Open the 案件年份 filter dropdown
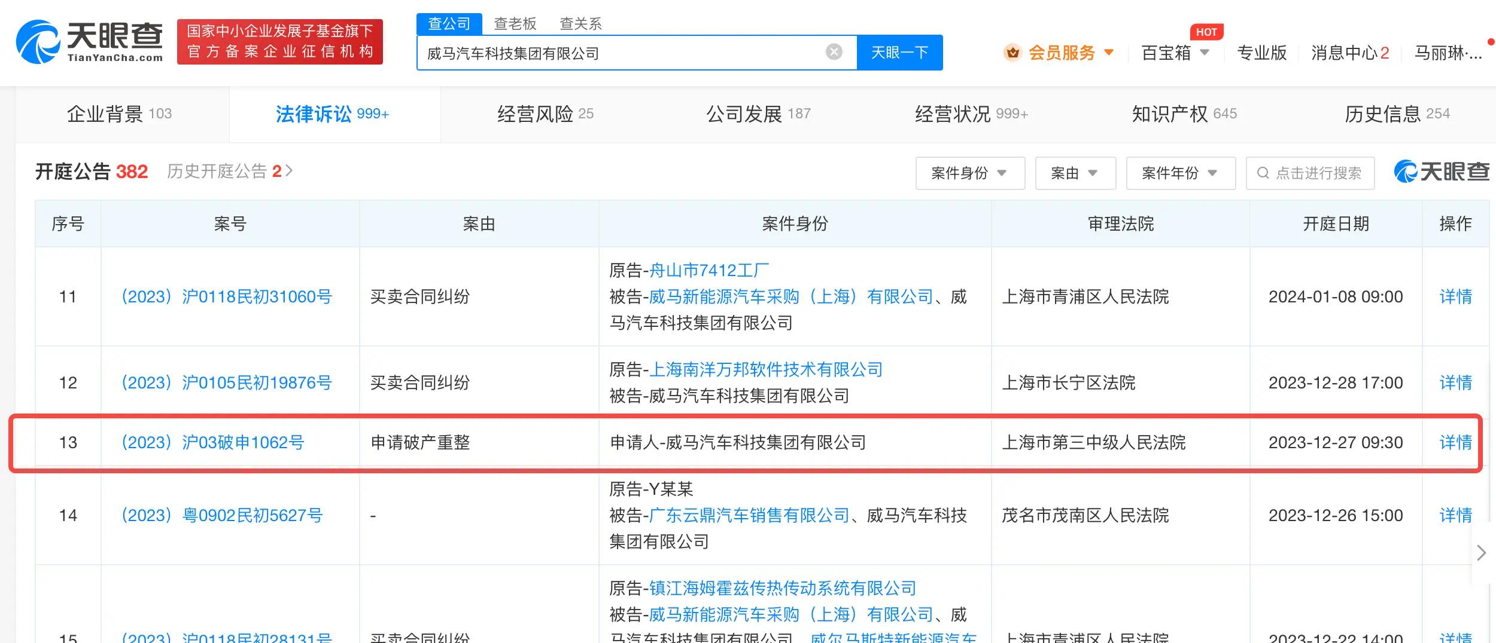The height and width of the screenshot is (643, 1496). click(1181, 173)
